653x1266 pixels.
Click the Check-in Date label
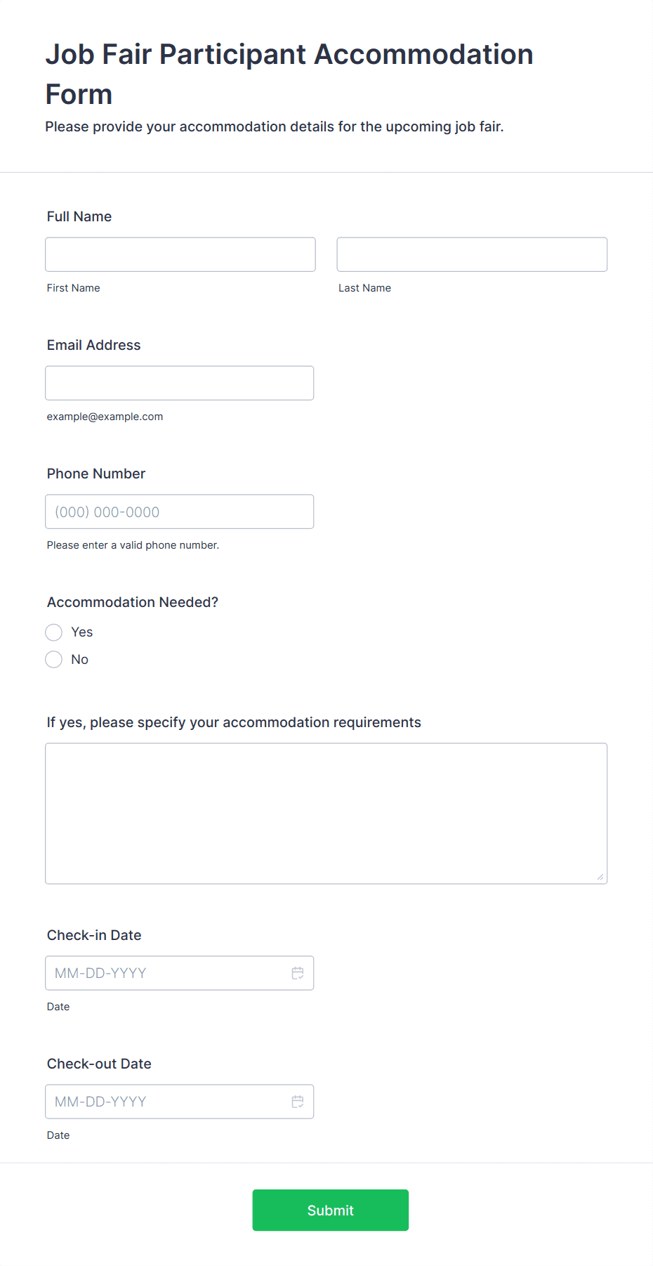click(94, 935)
